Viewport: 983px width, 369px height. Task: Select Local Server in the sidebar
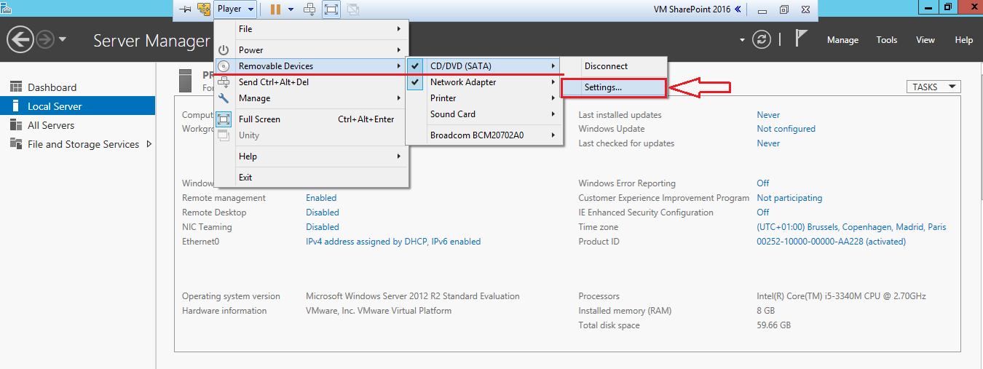[77, 106]
